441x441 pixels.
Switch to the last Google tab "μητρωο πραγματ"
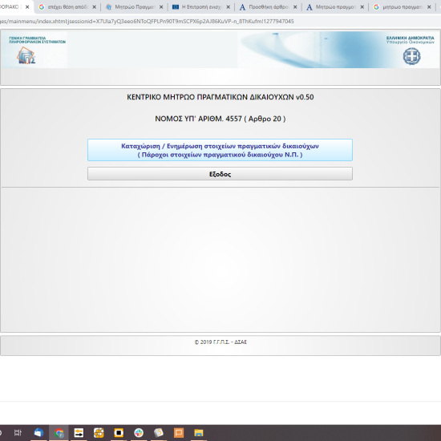click(403, 7)
